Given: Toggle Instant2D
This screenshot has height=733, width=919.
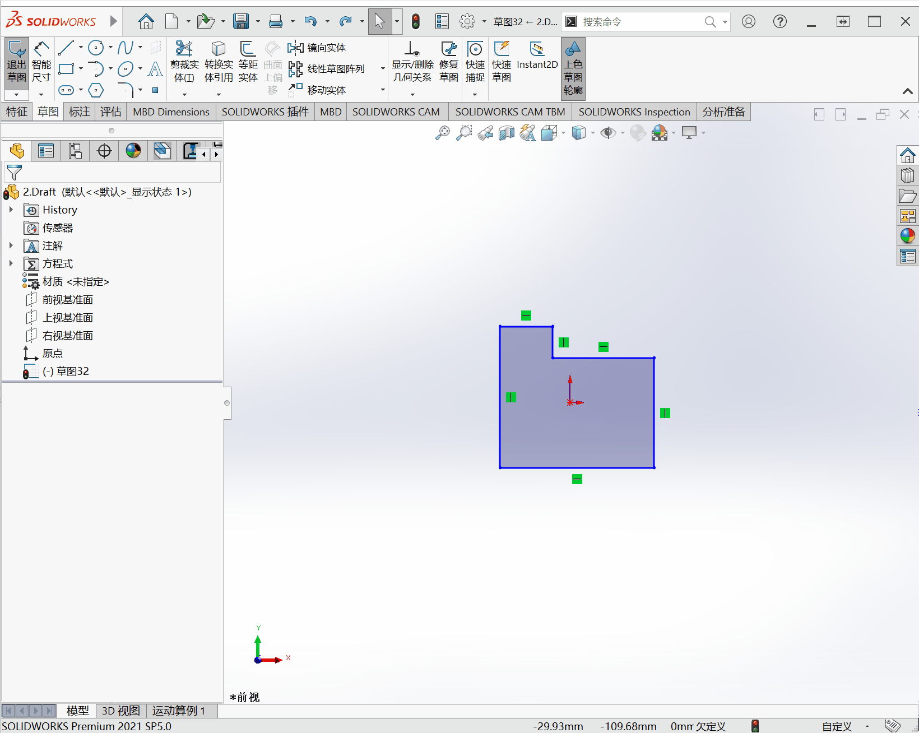Looking at the screenshot, I should click(x=537, y=56).
